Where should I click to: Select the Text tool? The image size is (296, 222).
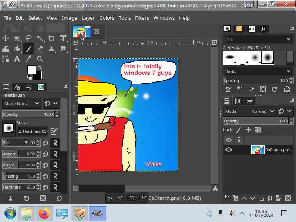[17, 59]
